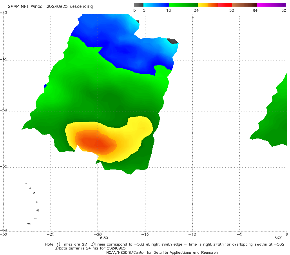Viewport: 290px width, 255px height.
Task: Click the latitude axis label '-50'
Action: (4, 110)
